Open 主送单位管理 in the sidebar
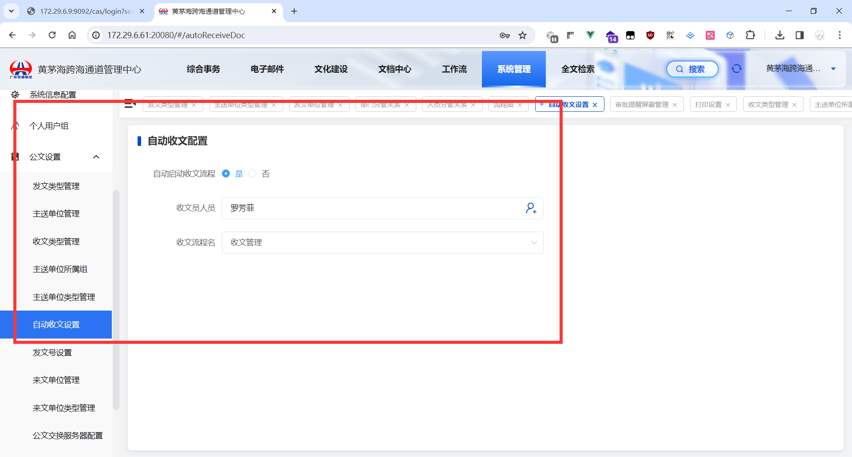The image size is (852, 457). coord(56,214)
